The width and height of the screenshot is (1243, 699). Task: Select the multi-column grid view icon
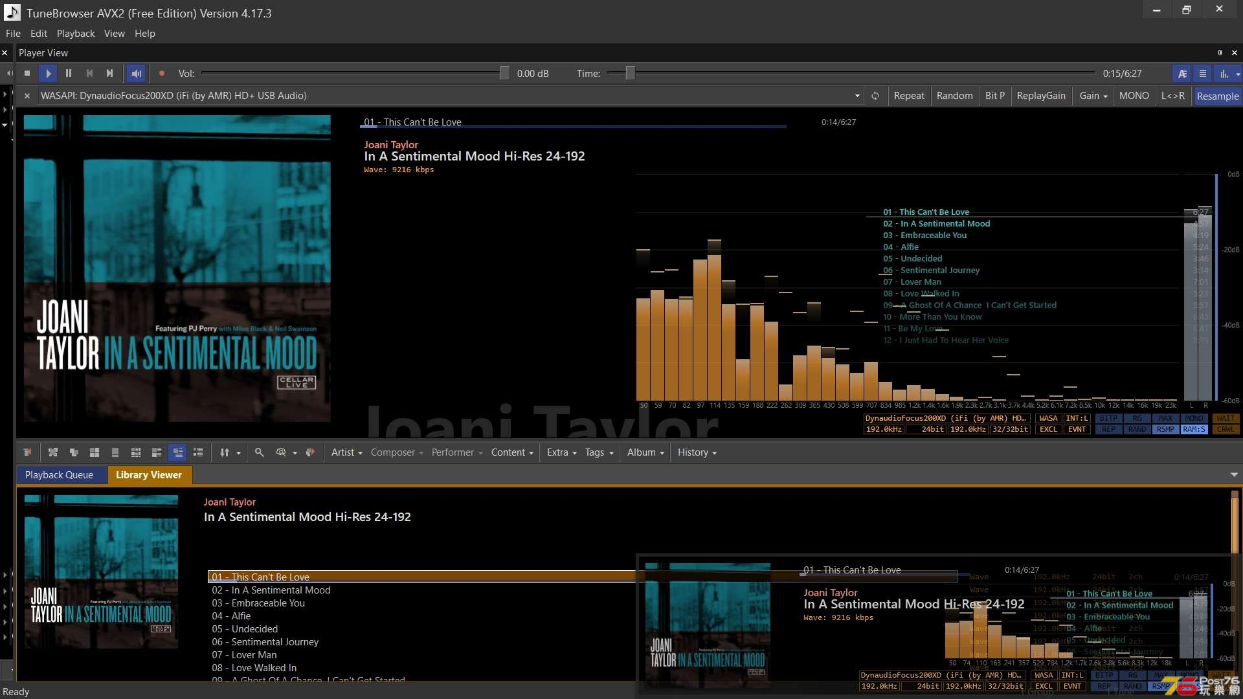click(136, 452)
